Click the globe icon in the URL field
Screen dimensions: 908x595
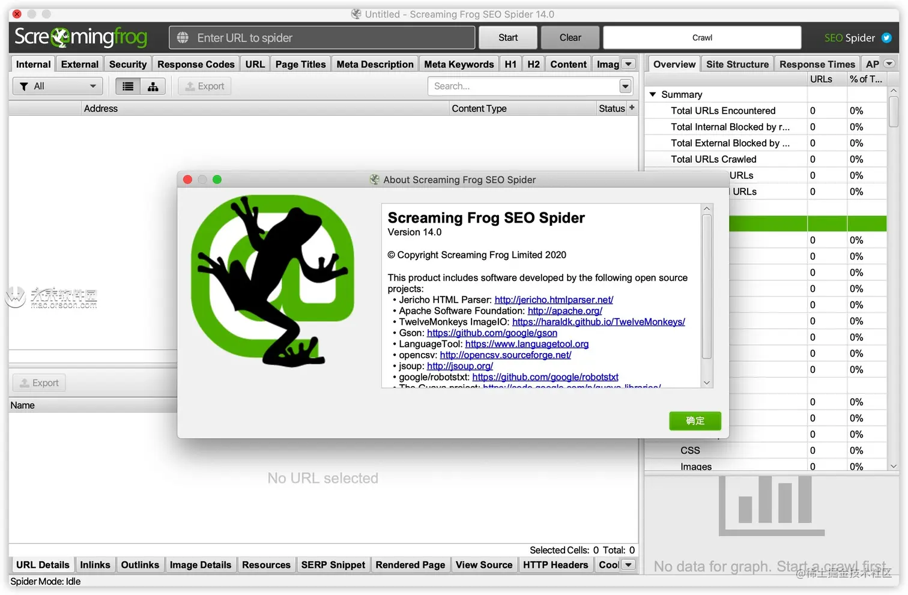183,38
